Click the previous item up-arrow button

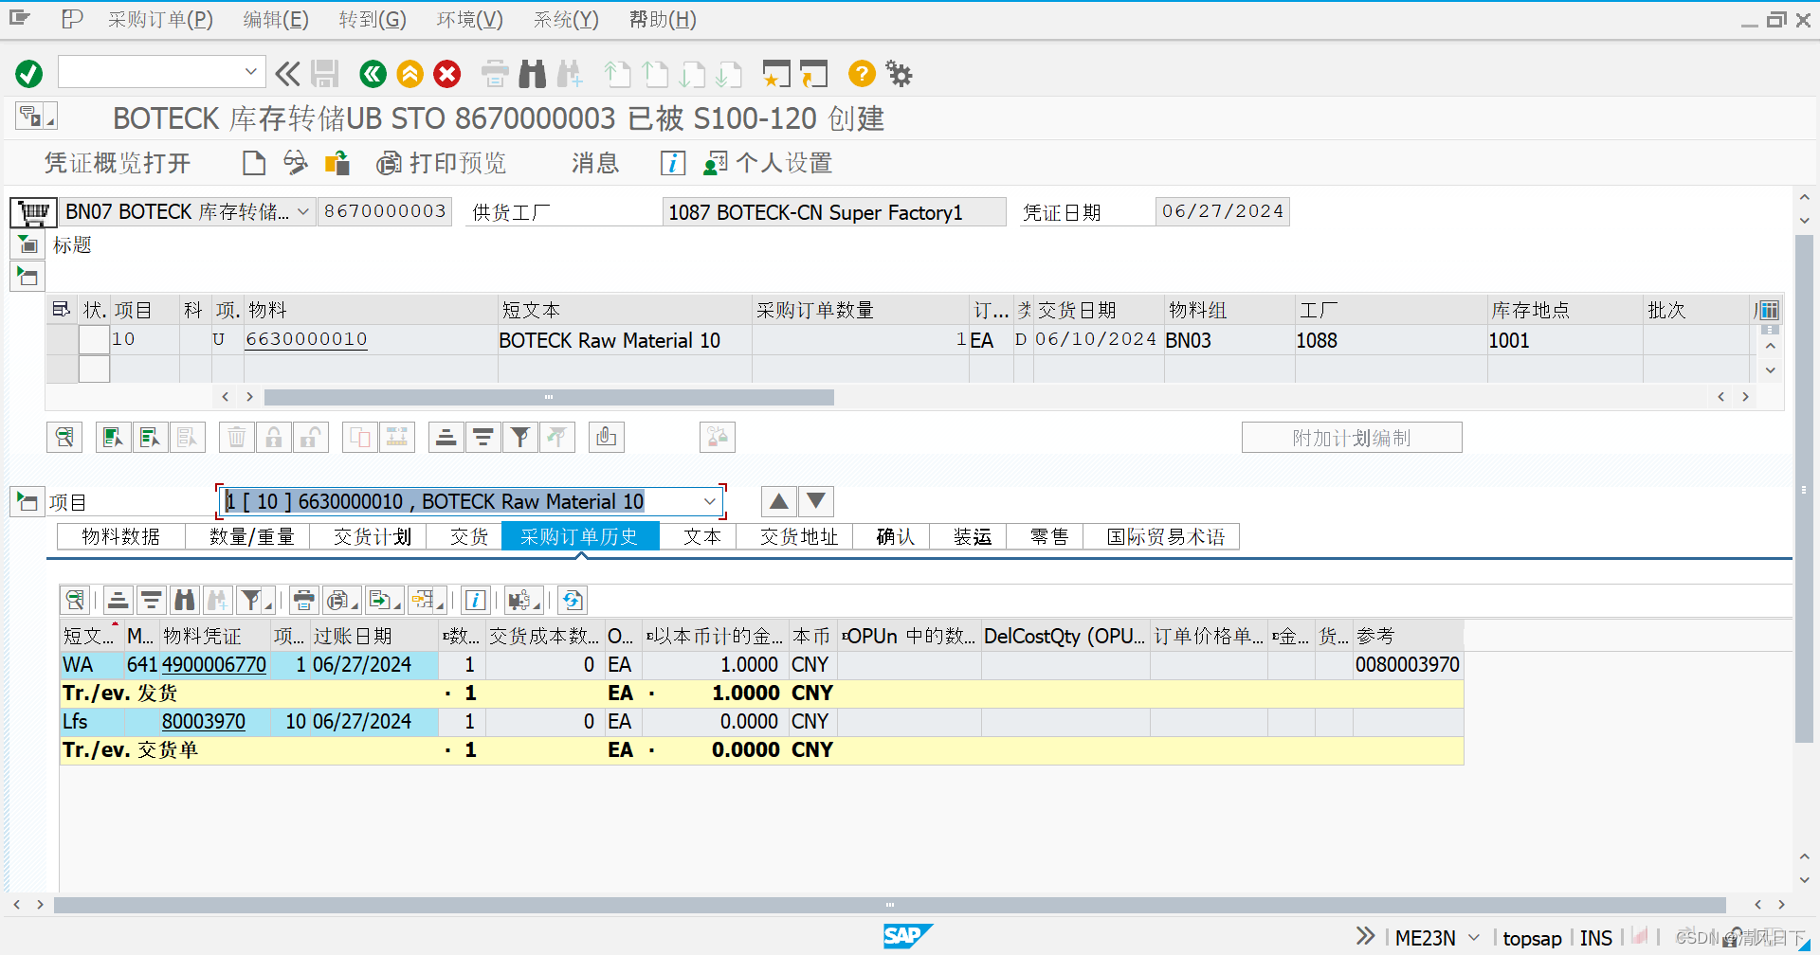pyautogui.click(x=778, y=501)
